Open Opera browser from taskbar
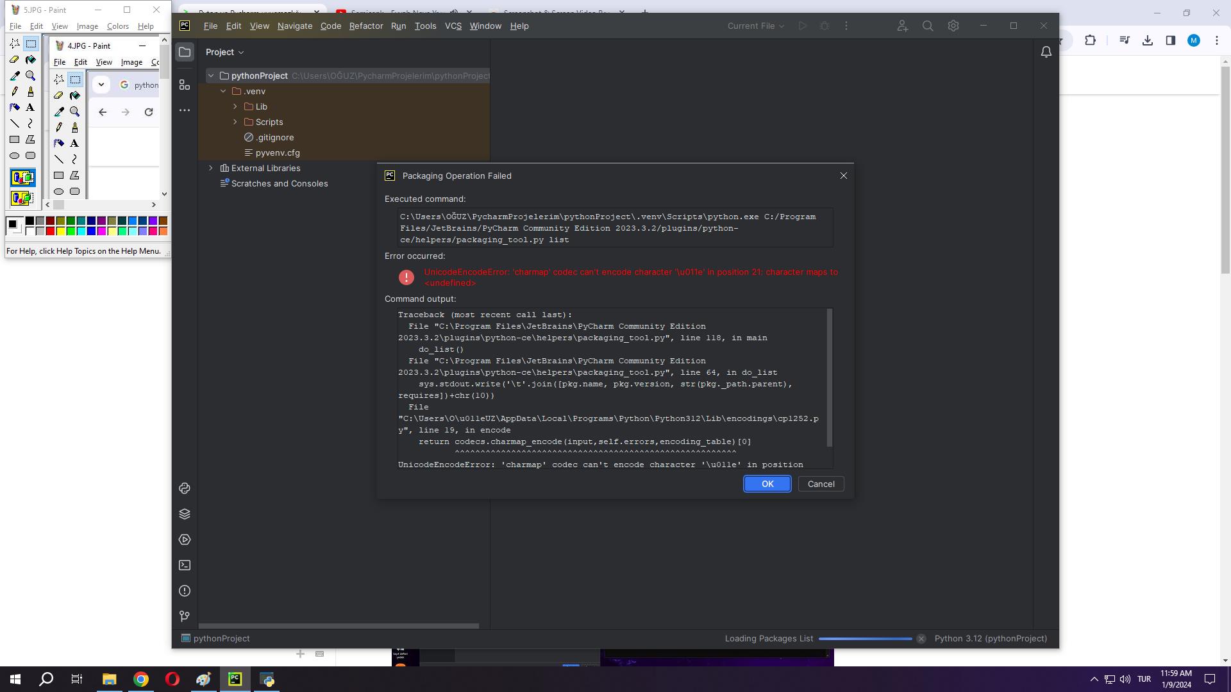This screenshot has height=692, width=1231. pyautogui.click(x=172, y=679)
